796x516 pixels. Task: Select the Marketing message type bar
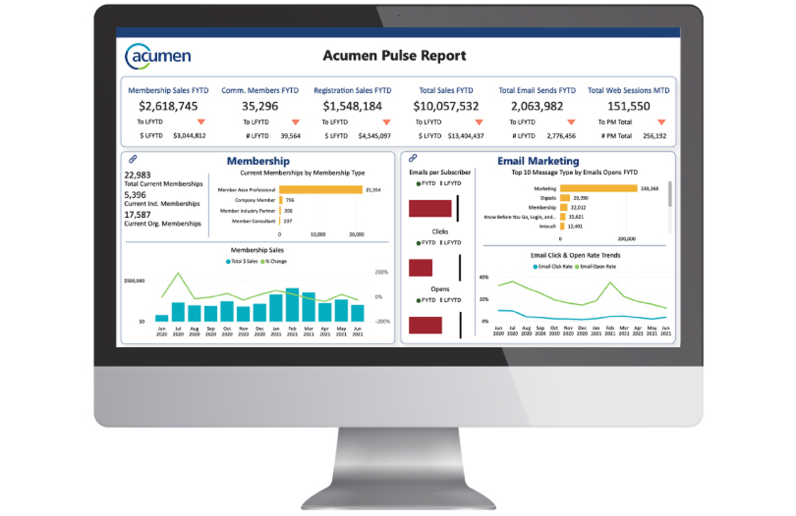coord(599,188)
